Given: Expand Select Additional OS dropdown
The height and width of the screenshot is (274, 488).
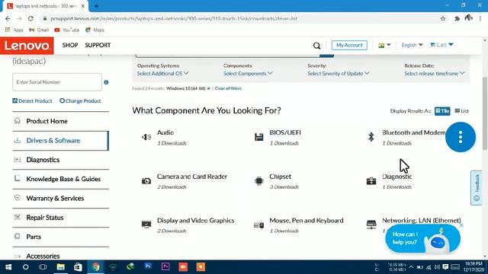Looking at the screenshot, I should pos(162,74).
